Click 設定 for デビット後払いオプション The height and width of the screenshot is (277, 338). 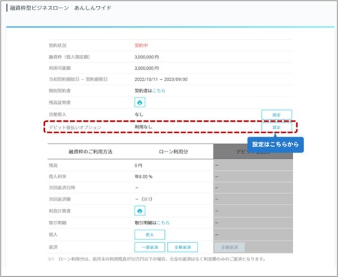(276, 127)
